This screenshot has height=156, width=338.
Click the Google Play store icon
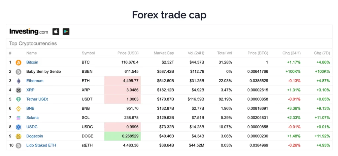click(66, 32)
